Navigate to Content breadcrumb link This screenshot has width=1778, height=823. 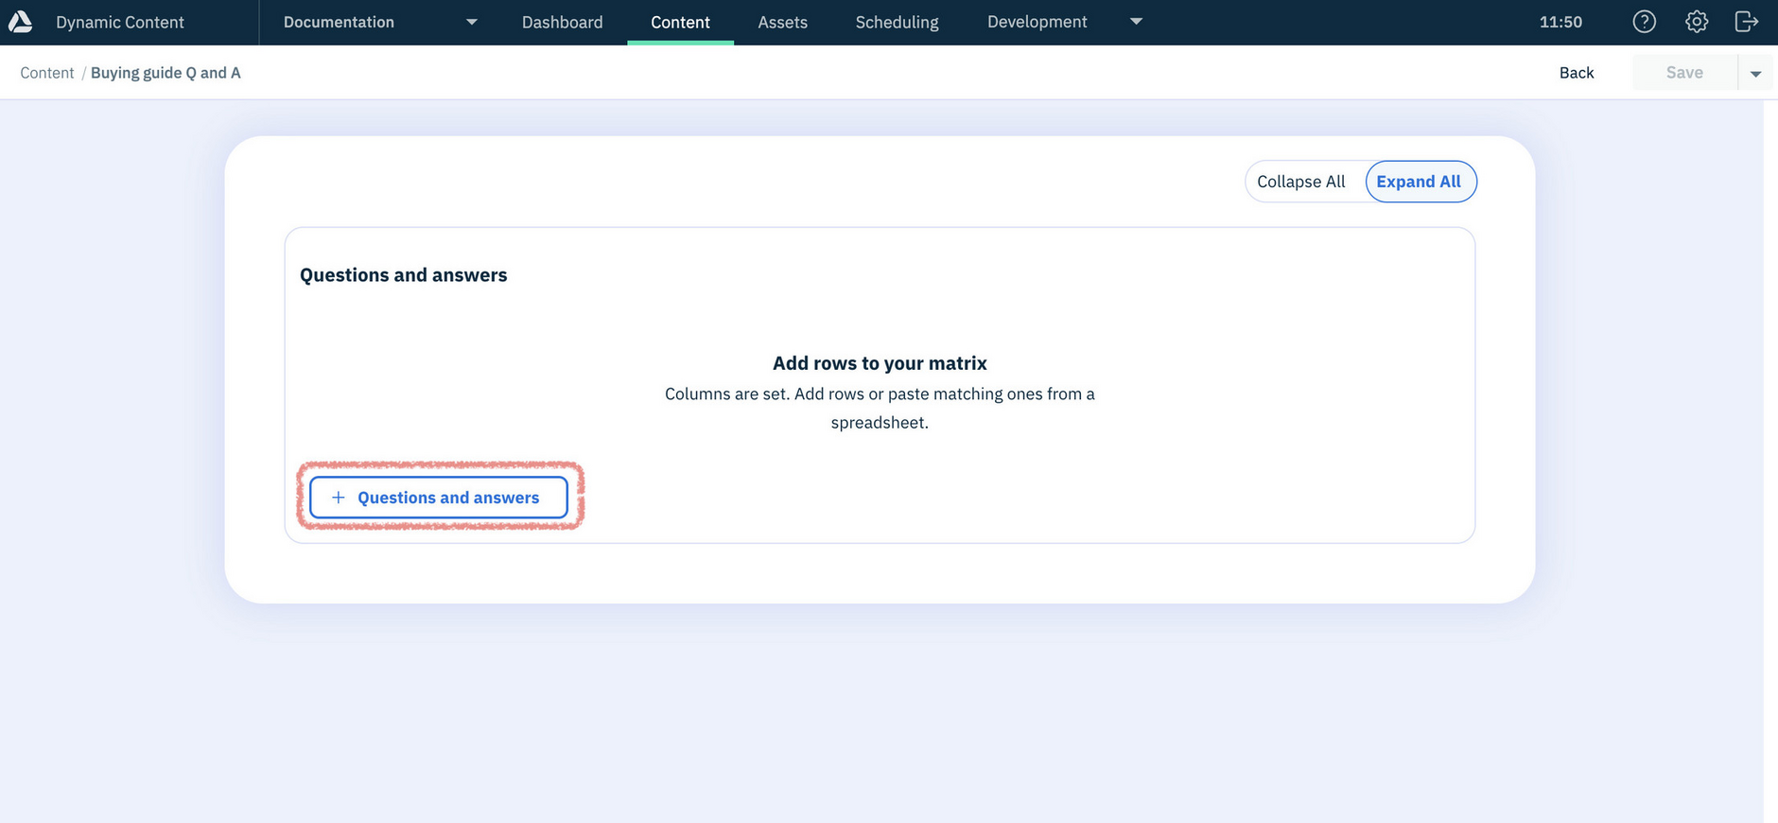point(46,73)
